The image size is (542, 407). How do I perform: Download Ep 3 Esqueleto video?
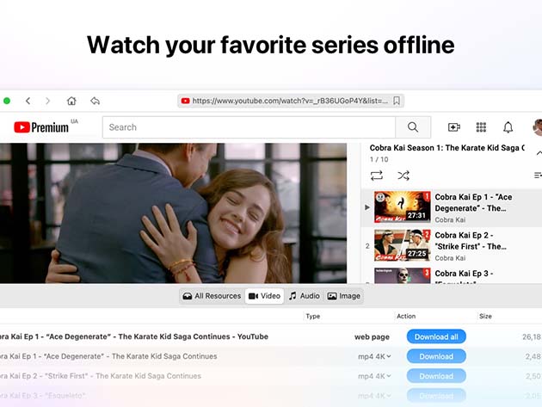pos(436,396)
